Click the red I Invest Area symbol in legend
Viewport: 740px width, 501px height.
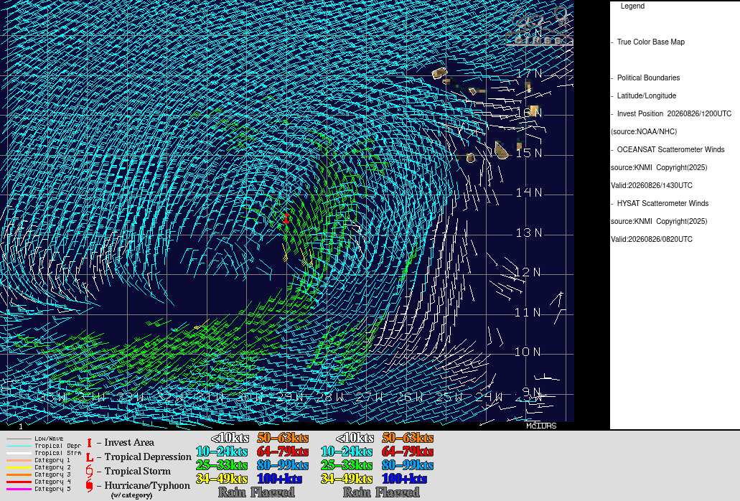tap(89, 443)
